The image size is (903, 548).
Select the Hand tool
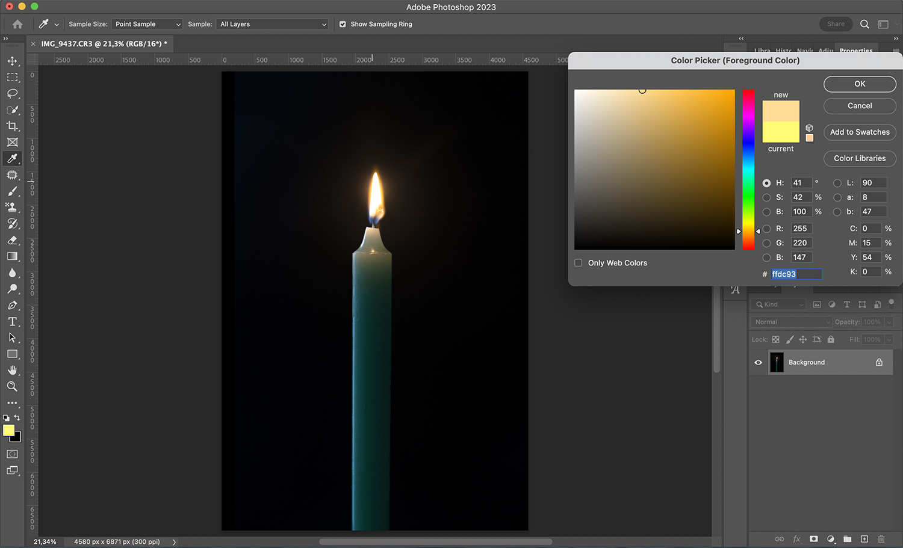(12, 370)
